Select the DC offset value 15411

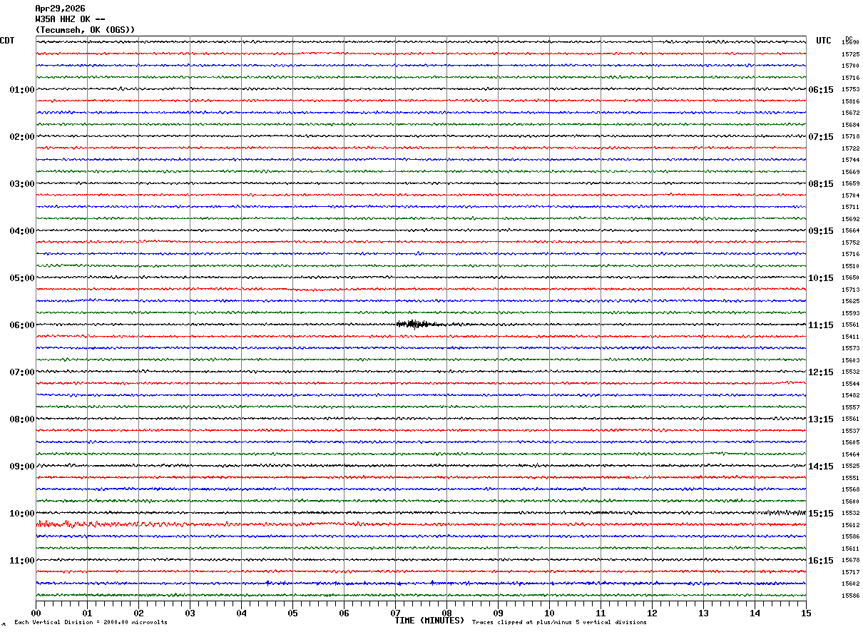coord(850,337)
